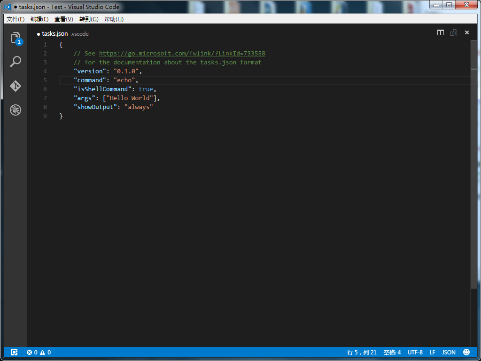
Task: Open the errors and warnings count
Action: [x=39, y=353]
